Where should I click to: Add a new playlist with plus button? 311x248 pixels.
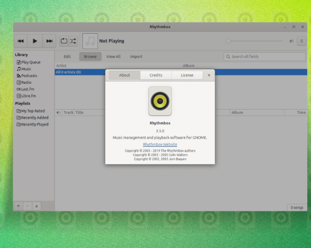(18, 206)
